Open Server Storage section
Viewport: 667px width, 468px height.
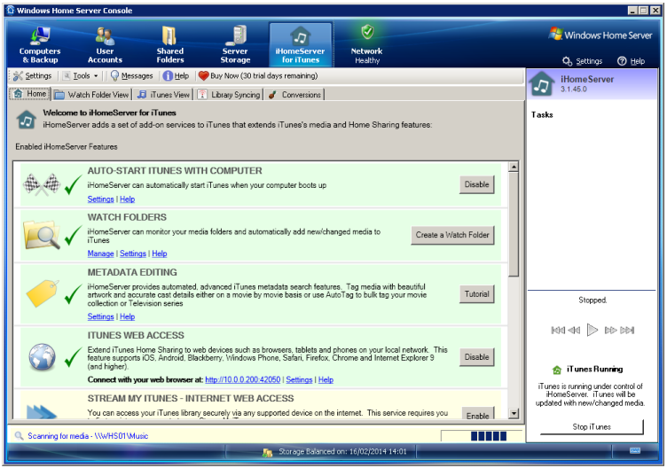[235, 44]
